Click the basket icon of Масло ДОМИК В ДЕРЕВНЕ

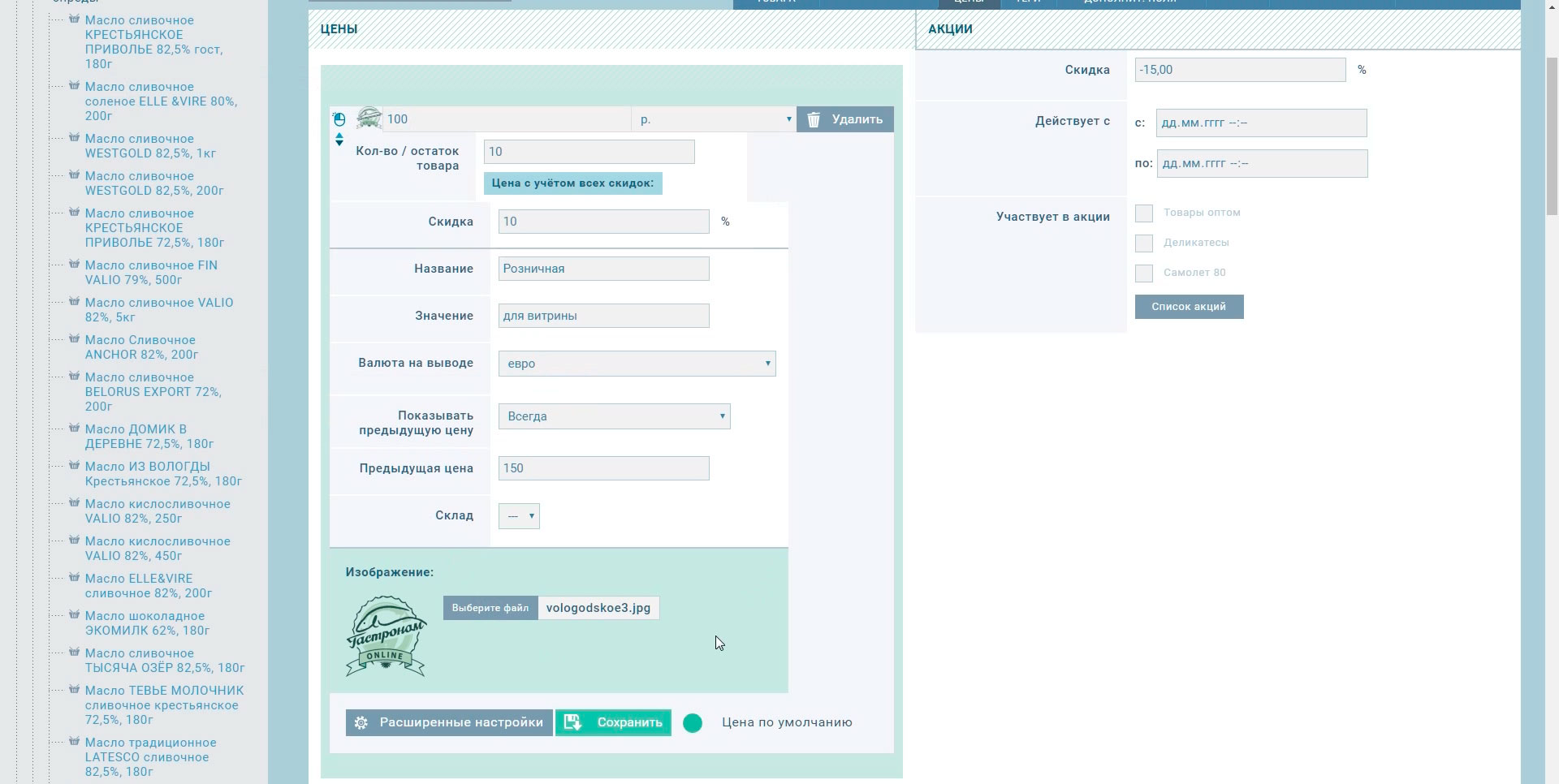pos(74,429)
